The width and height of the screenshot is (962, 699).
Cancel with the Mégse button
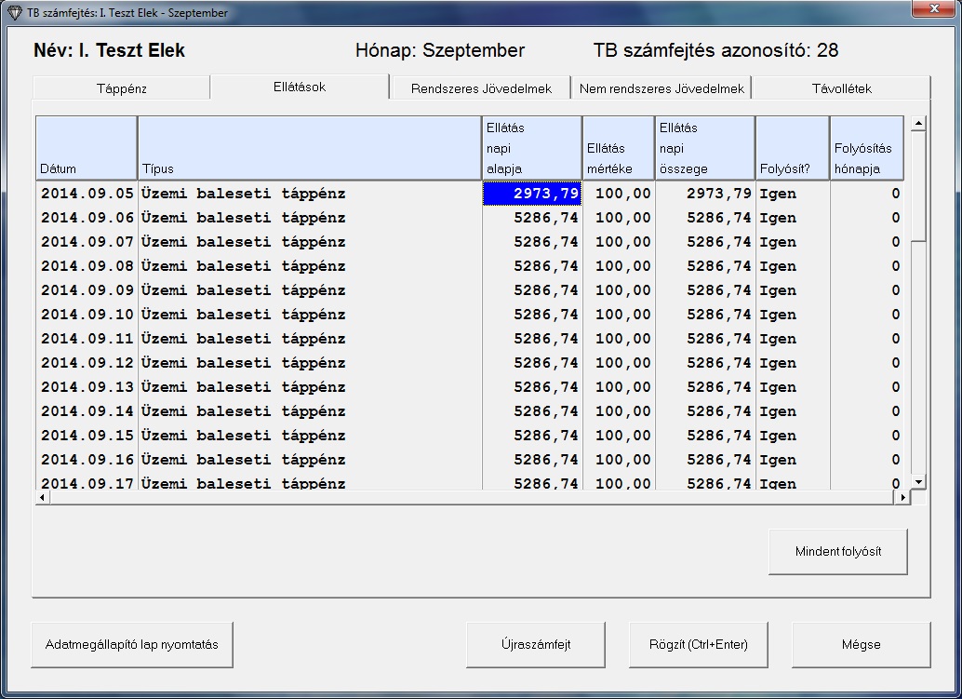861,644
